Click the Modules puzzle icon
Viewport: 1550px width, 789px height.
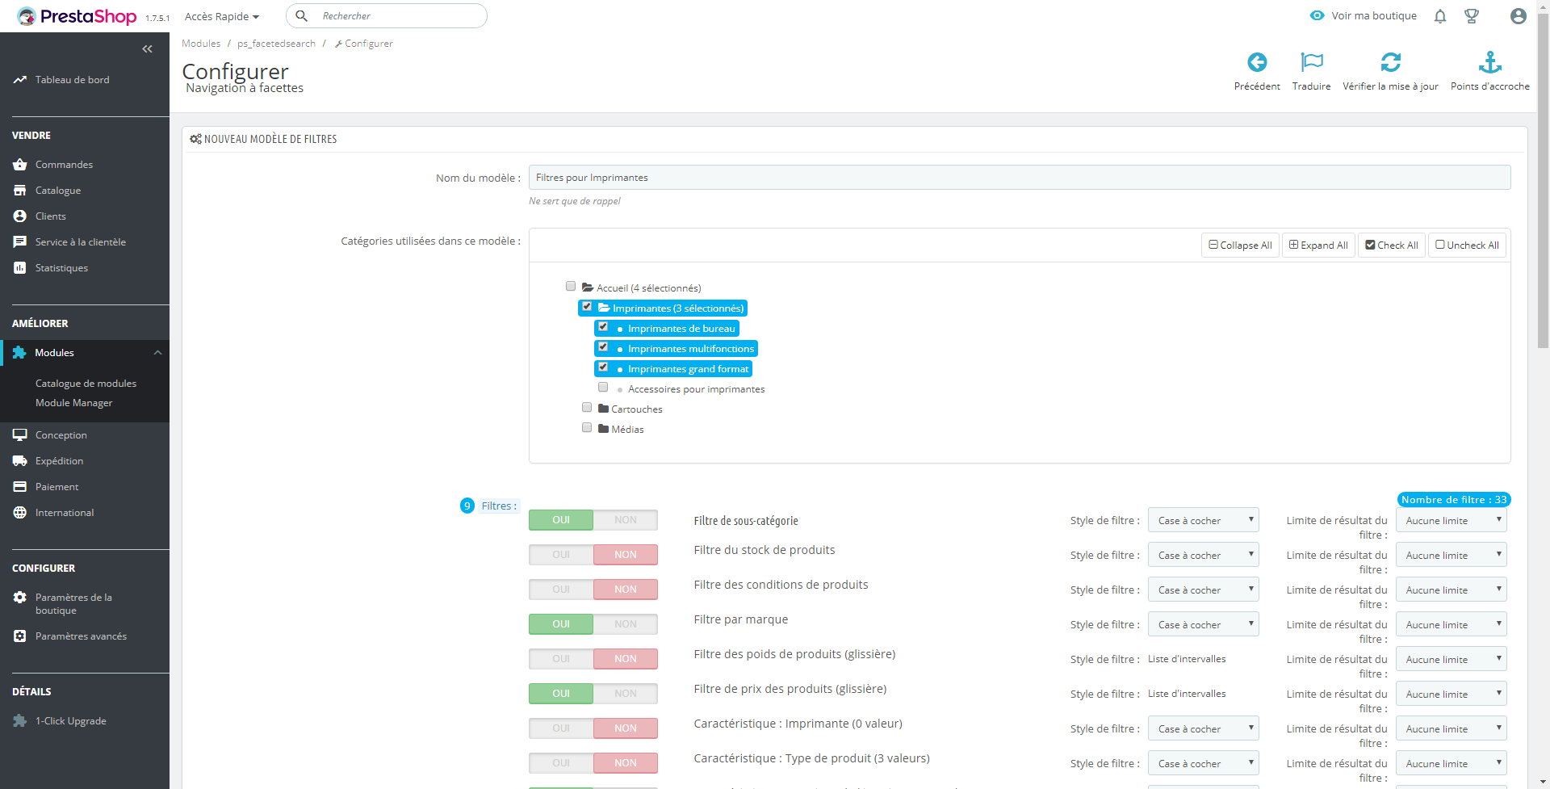[19, 353]
